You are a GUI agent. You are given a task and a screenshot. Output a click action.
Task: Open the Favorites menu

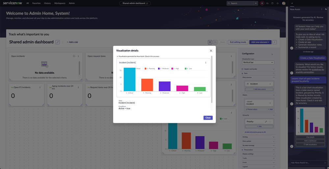[37, 3]
